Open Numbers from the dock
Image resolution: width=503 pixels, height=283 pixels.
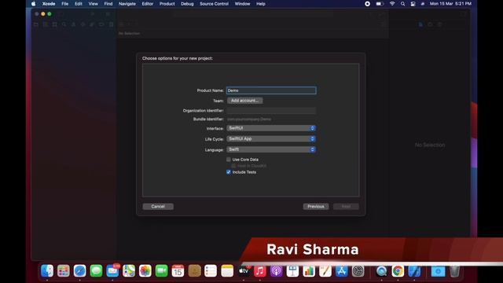pyautogui.click(x=309, y=270)
